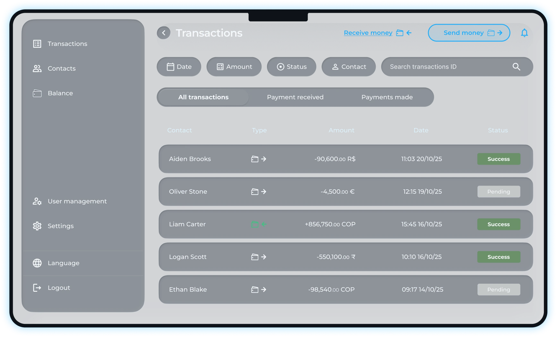Focus the Search transactions ID field
Image resolution: width=557 pixels, height=337 pixels.
pos(446,67)
